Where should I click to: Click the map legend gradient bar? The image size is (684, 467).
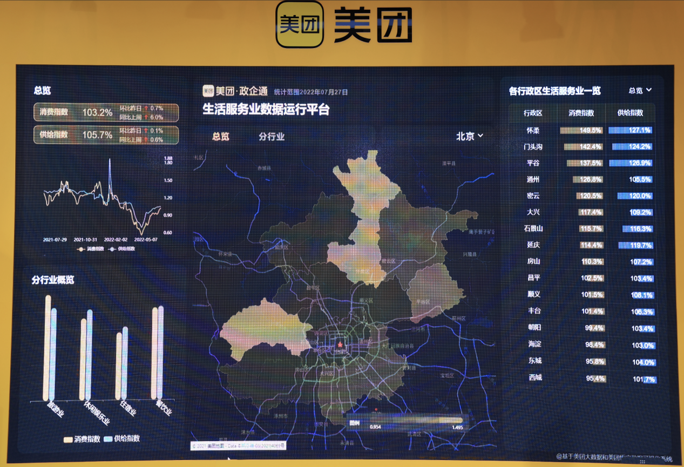click(416, 420)
